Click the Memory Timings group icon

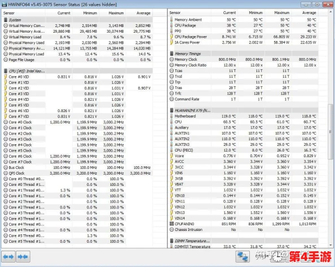click(171, 54)
